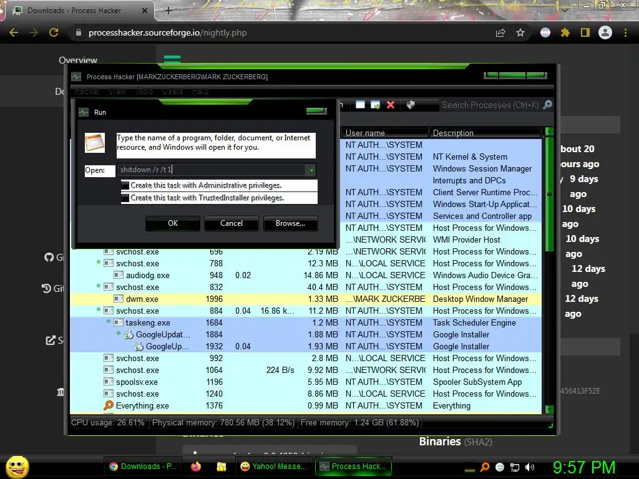Click the browser address bar URL
The width and height of the screenshot is (639, 479).
[167, 33]
